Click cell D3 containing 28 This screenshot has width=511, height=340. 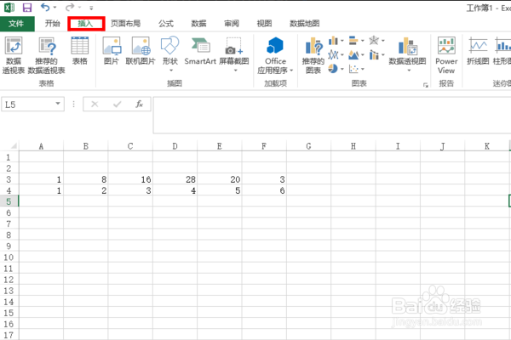click(175, 179)
